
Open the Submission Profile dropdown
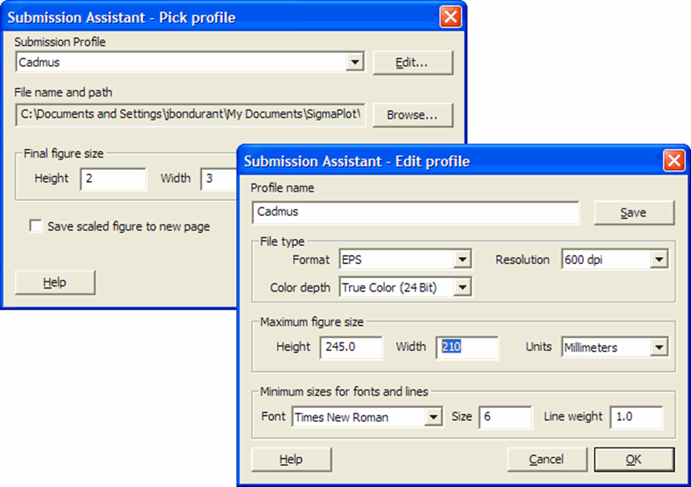point(355,62)
